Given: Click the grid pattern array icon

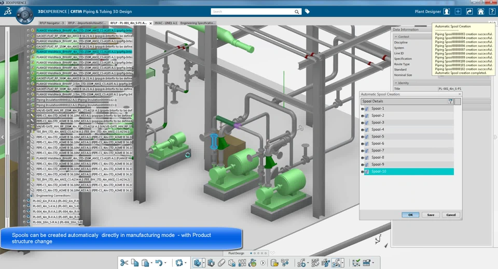Looking at the screenshot, I should click(242, 263).
